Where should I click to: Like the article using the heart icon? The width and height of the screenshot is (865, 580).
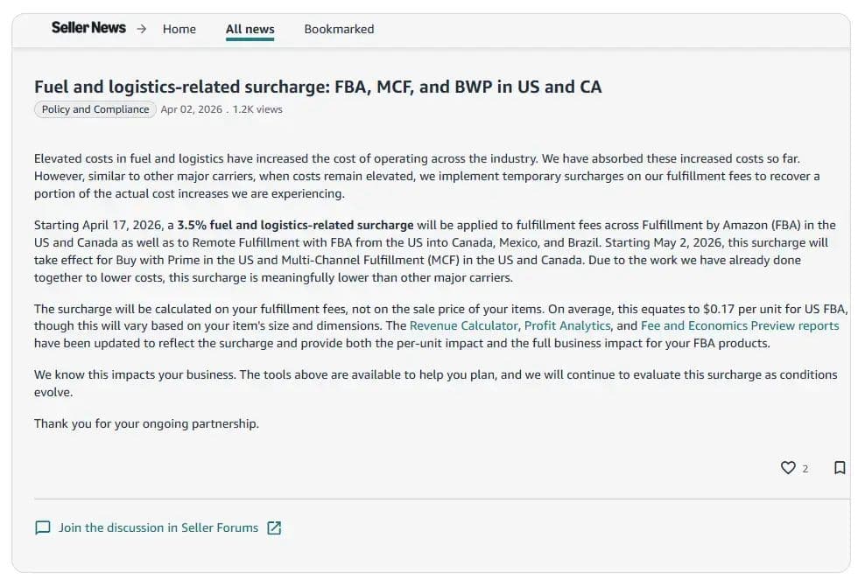tap(789, 468)
